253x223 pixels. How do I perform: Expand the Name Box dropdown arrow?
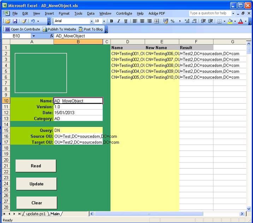(x=34, y=36)
